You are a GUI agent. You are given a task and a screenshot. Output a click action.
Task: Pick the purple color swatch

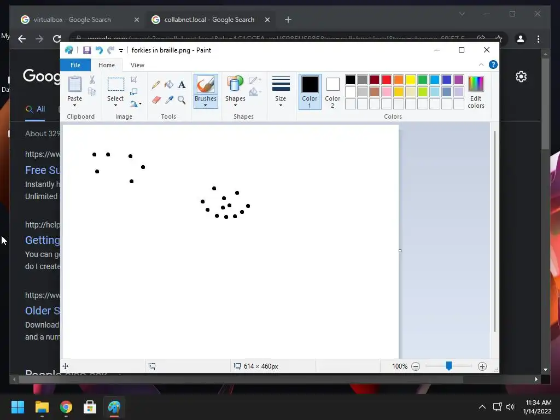459,80
